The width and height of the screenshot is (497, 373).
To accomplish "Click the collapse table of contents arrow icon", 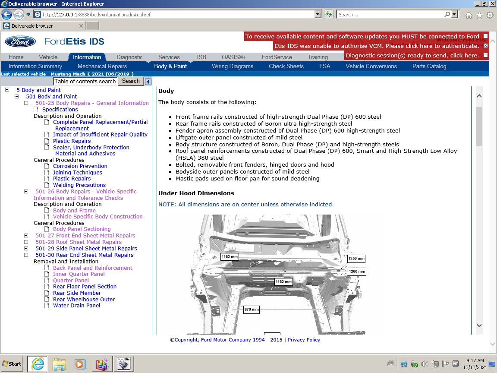I will pos(148,82).
